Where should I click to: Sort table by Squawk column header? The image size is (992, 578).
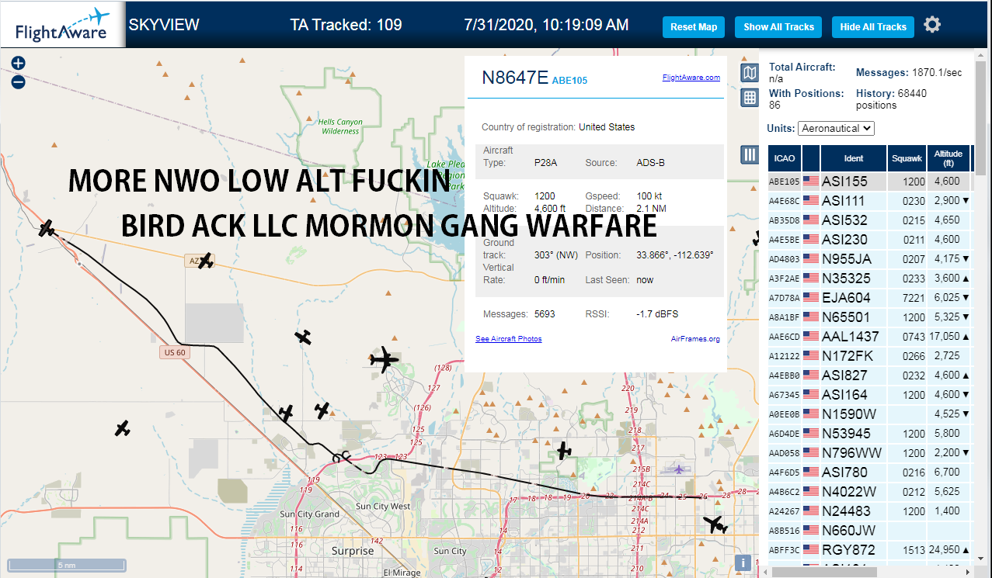(907, 158)
